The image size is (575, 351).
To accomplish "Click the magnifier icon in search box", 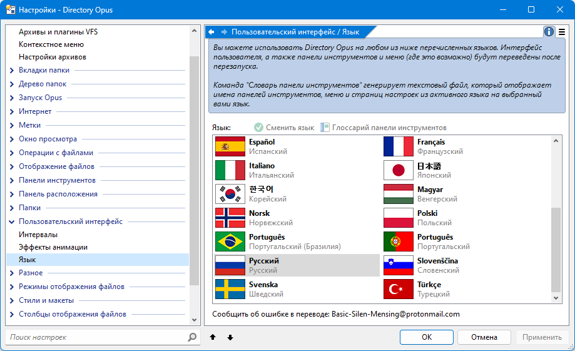I will pos(192,337).
